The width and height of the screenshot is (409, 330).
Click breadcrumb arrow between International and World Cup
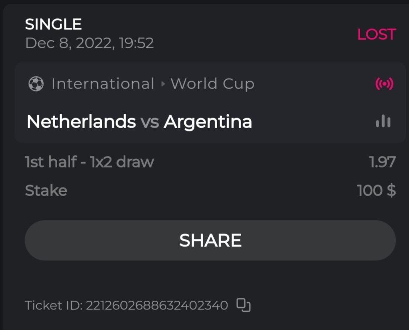[x=163, y=84]
